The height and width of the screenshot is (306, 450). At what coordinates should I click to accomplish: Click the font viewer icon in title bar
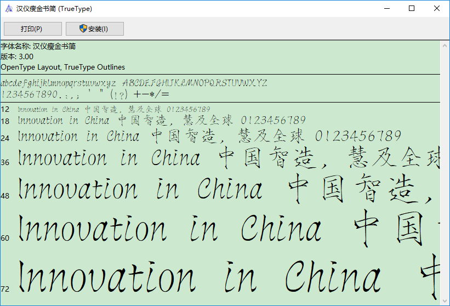pyautogui.click(x=9, y=9)
